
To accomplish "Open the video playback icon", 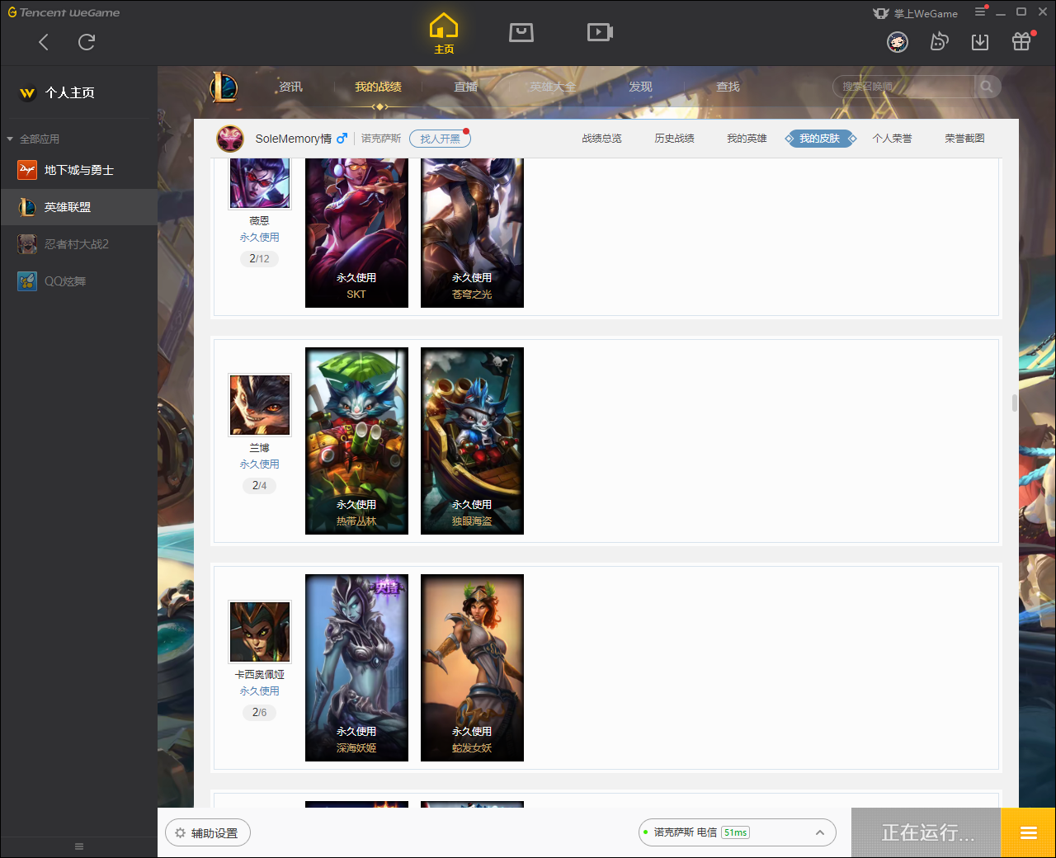I will click(600, 32).
